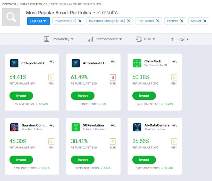212x181 pixels.
Task: Click risk score 8 on AI Trader-BH
Action: click(x=113, y=77)
